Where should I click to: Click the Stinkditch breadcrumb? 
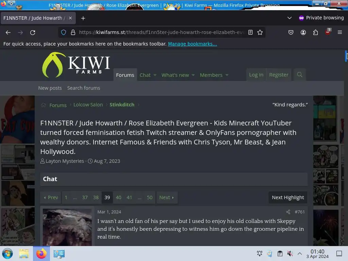(122, 105)
